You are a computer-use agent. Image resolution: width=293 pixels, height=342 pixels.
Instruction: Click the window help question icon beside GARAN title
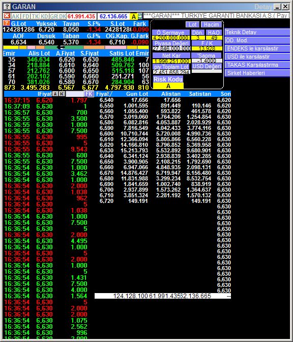[7, 7]
